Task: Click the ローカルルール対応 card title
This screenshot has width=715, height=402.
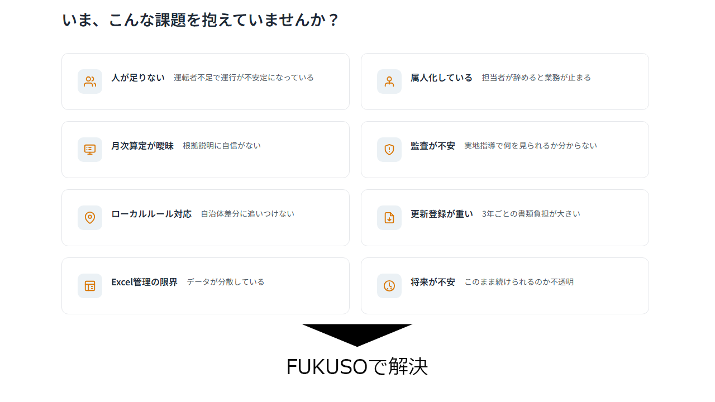Action: [x=151, y=214]
